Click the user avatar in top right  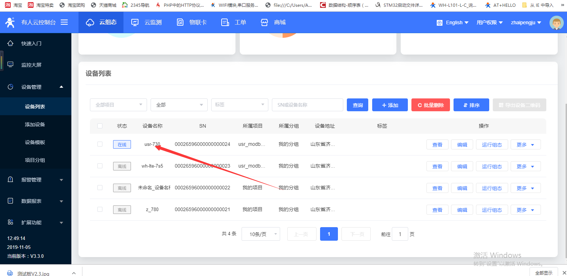[x=556, y=23]
